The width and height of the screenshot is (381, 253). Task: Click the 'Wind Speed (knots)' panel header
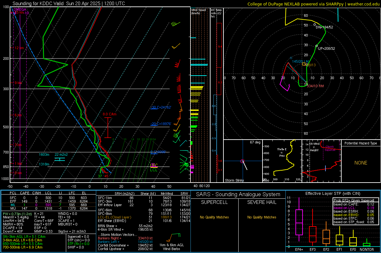pos(199,11)
